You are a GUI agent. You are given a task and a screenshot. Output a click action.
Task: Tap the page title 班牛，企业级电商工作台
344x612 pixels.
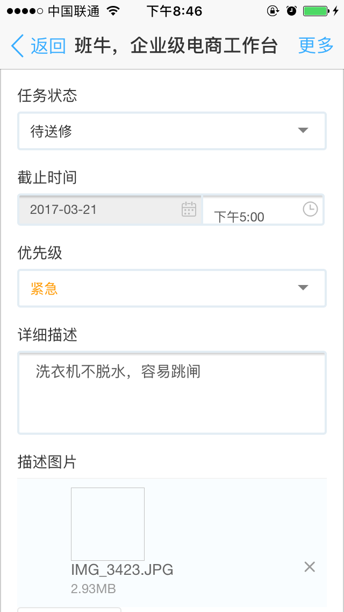(176, 46)
